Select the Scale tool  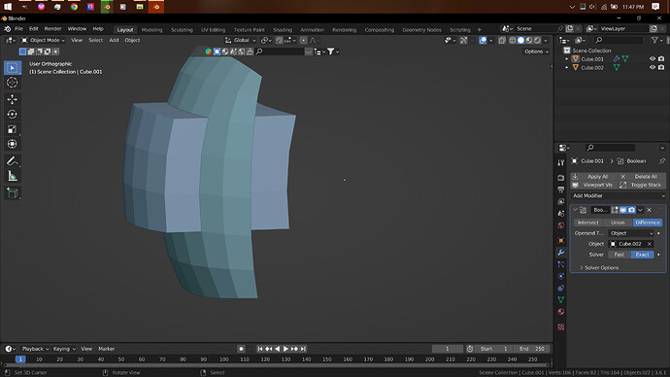click(x=12, y=129)
